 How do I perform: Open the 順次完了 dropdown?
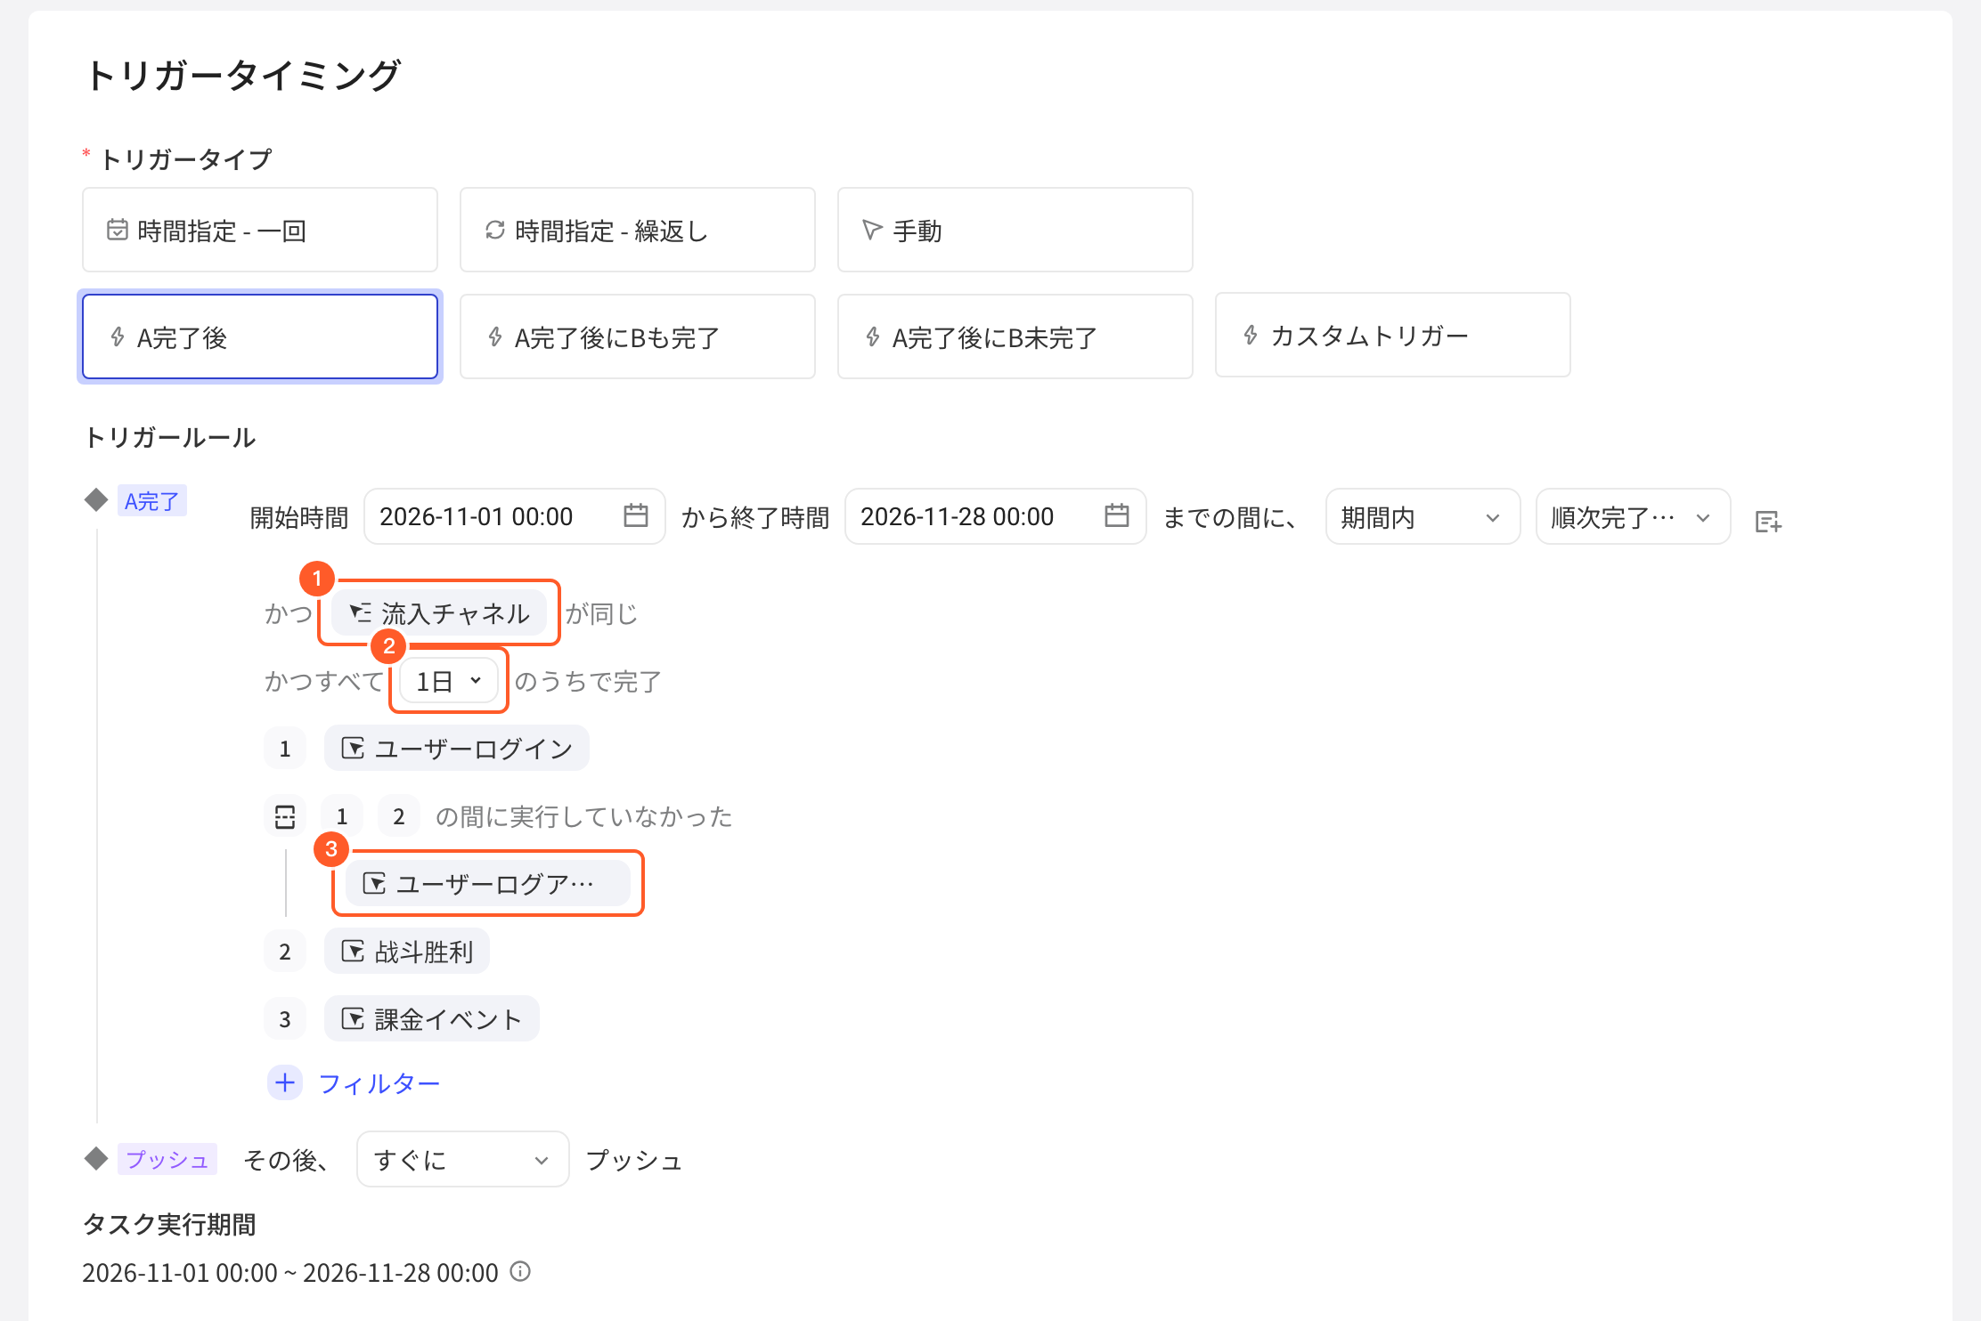(x=1633, y=516)
